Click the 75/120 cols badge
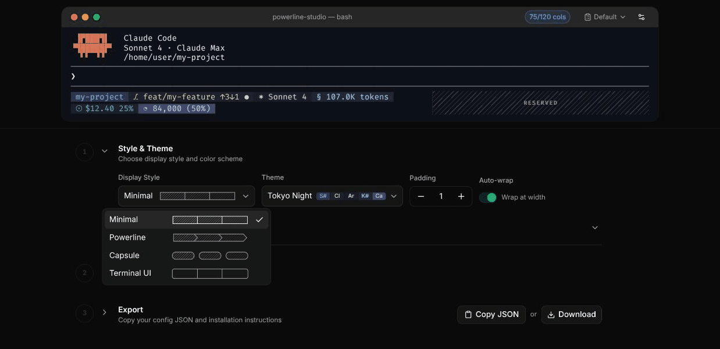720x349 pixels. (547, 17)
